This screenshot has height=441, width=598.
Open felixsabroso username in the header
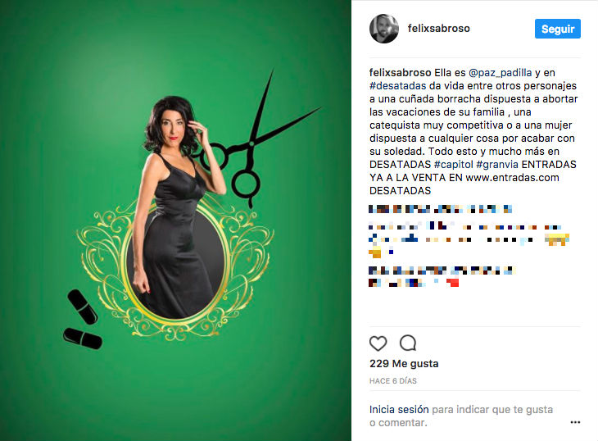coord(438,29)
